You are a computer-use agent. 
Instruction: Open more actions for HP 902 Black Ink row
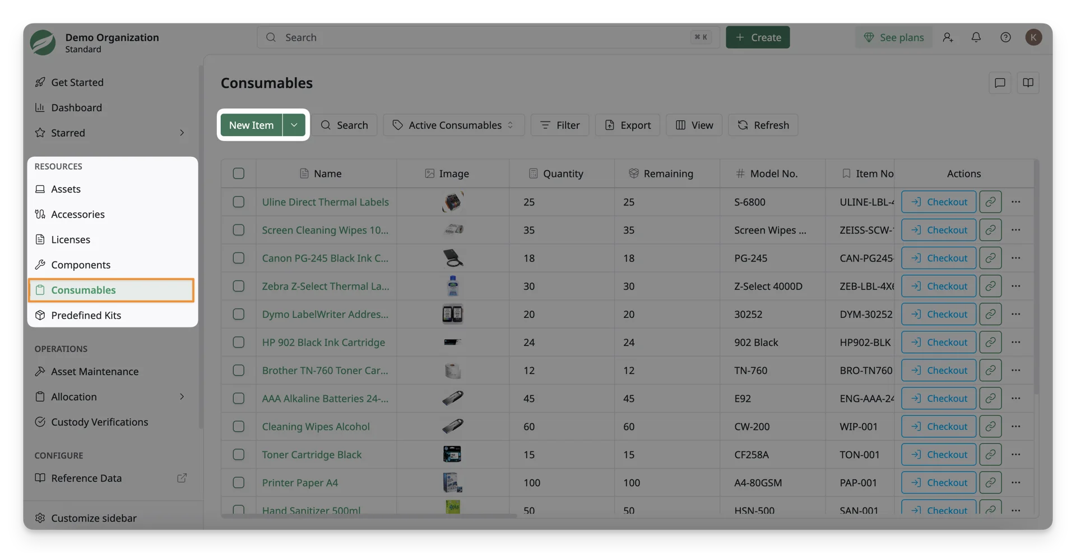coord(1016,342)
